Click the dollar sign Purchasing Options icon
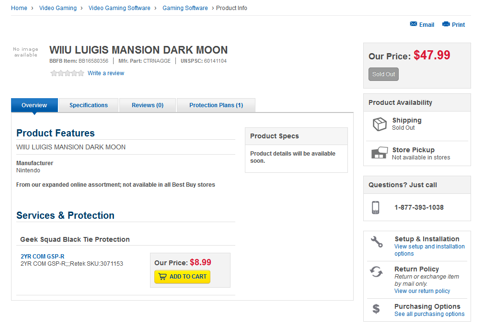The height and width of the screenshot is (326, 484). [376, 309]
